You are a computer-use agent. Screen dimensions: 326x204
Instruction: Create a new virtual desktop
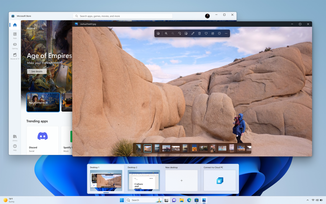click(x=181, y=180)
